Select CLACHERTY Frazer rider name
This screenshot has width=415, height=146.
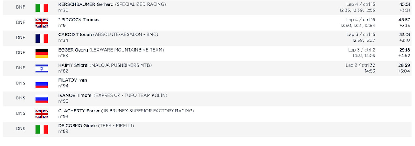pyautogui.click(x=79, y=110)
